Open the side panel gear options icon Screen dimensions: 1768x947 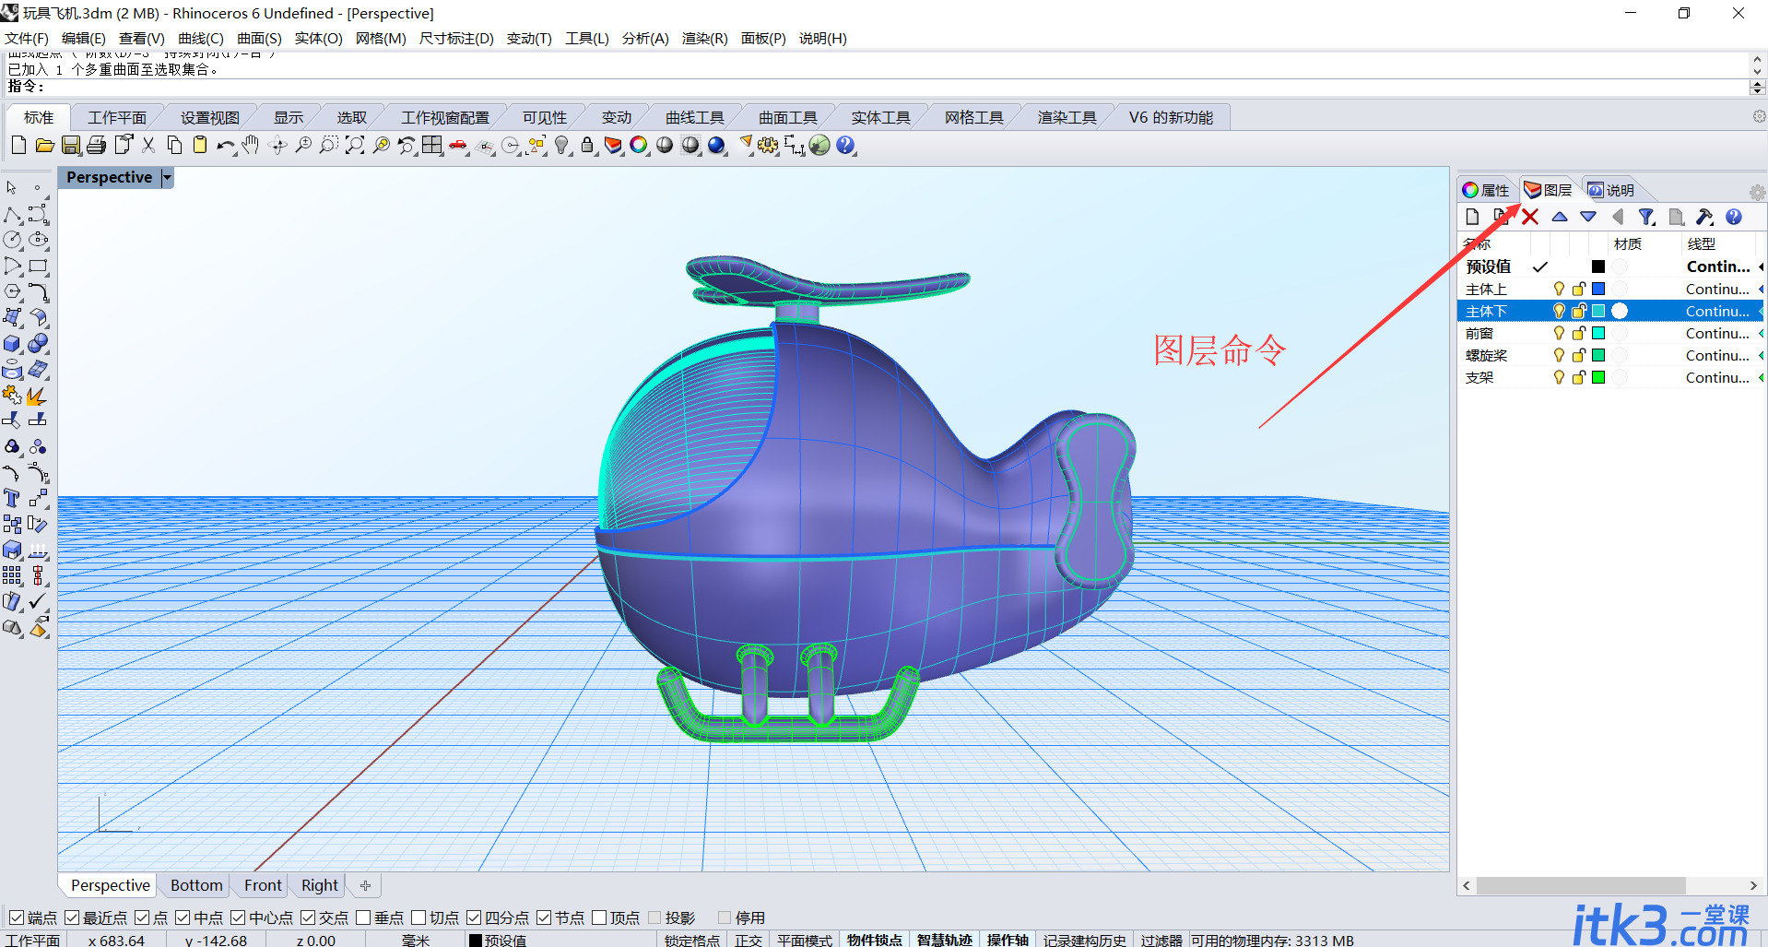click(1757, 192)
